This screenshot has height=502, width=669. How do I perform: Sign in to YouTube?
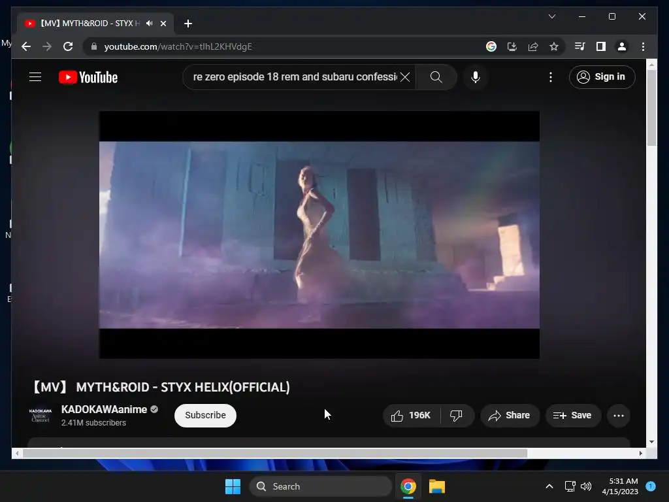602,77
